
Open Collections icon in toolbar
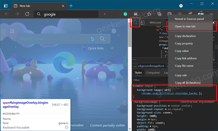click(x=159, y=14)
